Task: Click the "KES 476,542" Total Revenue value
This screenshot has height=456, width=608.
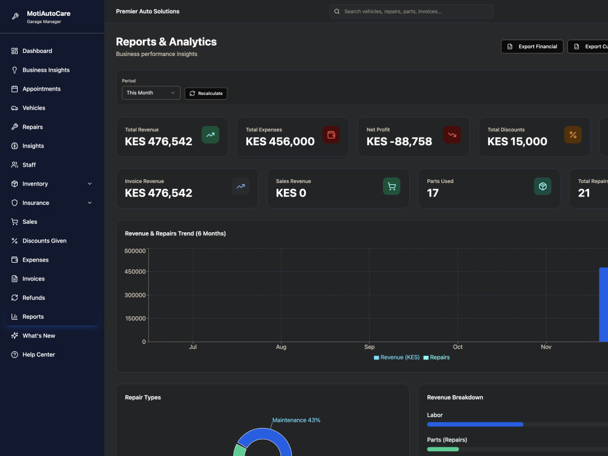Action: click(158, 142)
